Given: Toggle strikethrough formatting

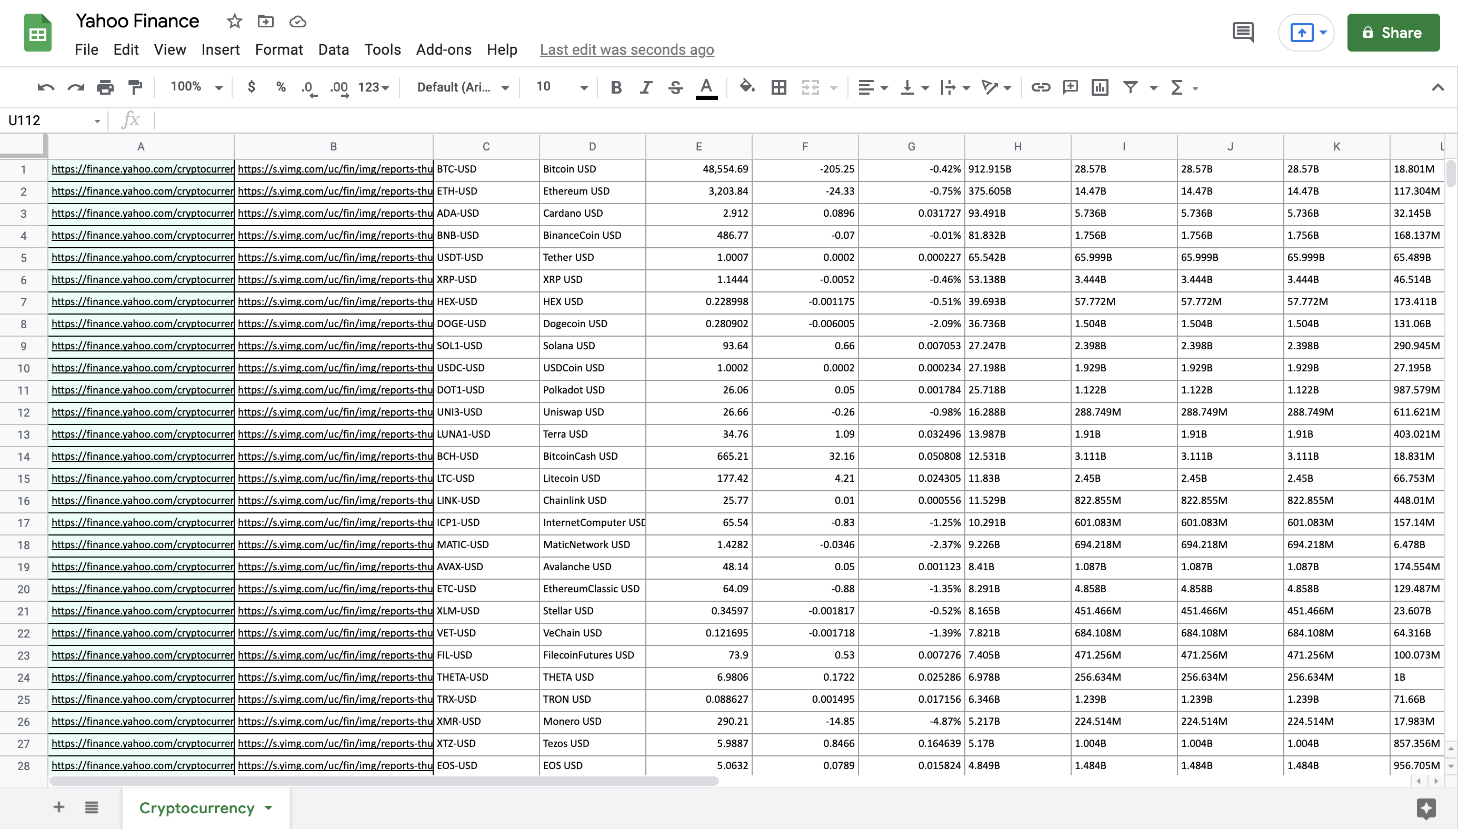Looking at the screenshot, I should click(676, 87).
